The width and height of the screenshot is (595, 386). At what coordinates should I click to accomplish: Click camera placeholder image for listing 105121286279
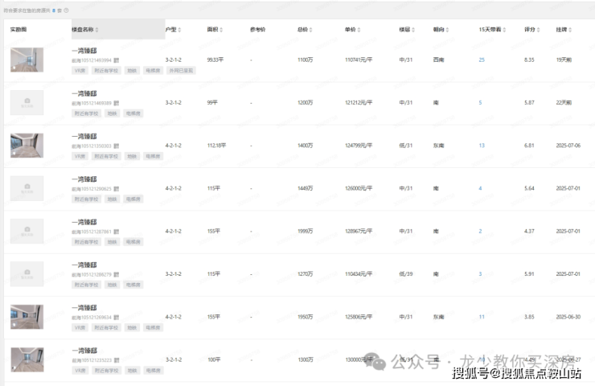[x=27, y=274]
